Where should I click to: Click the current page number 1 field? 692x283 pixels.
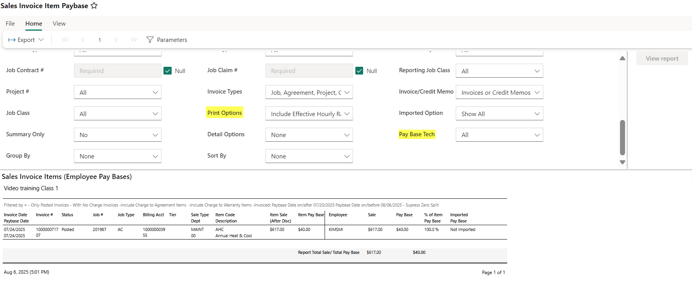tap(100, 40)
